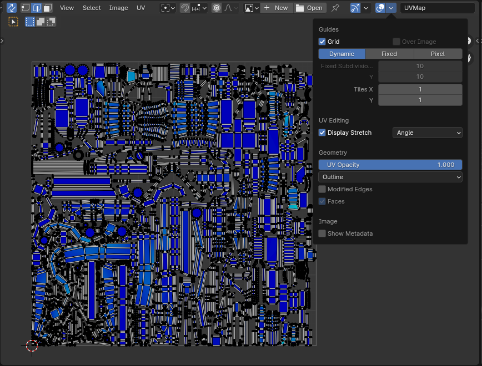Adjust the UV Opacity slider
The height and width of the screenshot is (366, 482).
pos(390,165)
